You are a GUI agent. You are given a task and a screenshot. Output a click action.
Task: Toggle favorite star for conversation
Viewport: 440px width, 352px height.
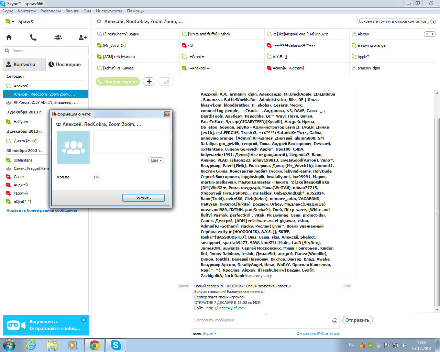(99, 21)
